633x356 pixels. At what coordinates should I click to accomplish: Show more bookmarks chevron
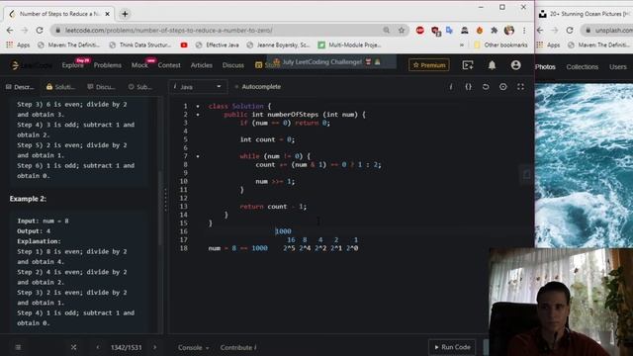tap(462, 44)
